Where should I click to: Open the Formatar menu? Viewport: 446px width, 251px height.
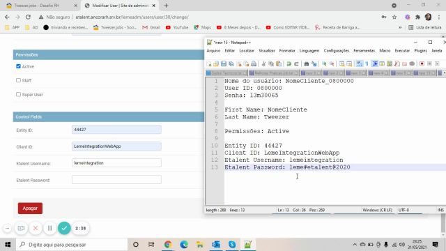[x=287, y=51]
